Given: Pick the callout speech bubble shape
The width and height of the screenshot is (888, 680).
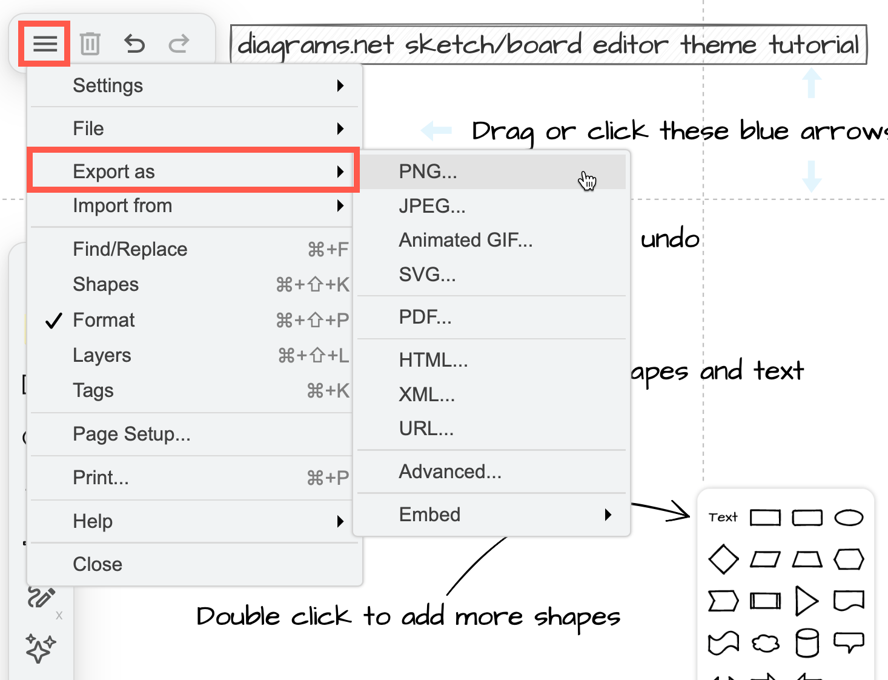Looking at the screenshot, I should pos(849,642).
